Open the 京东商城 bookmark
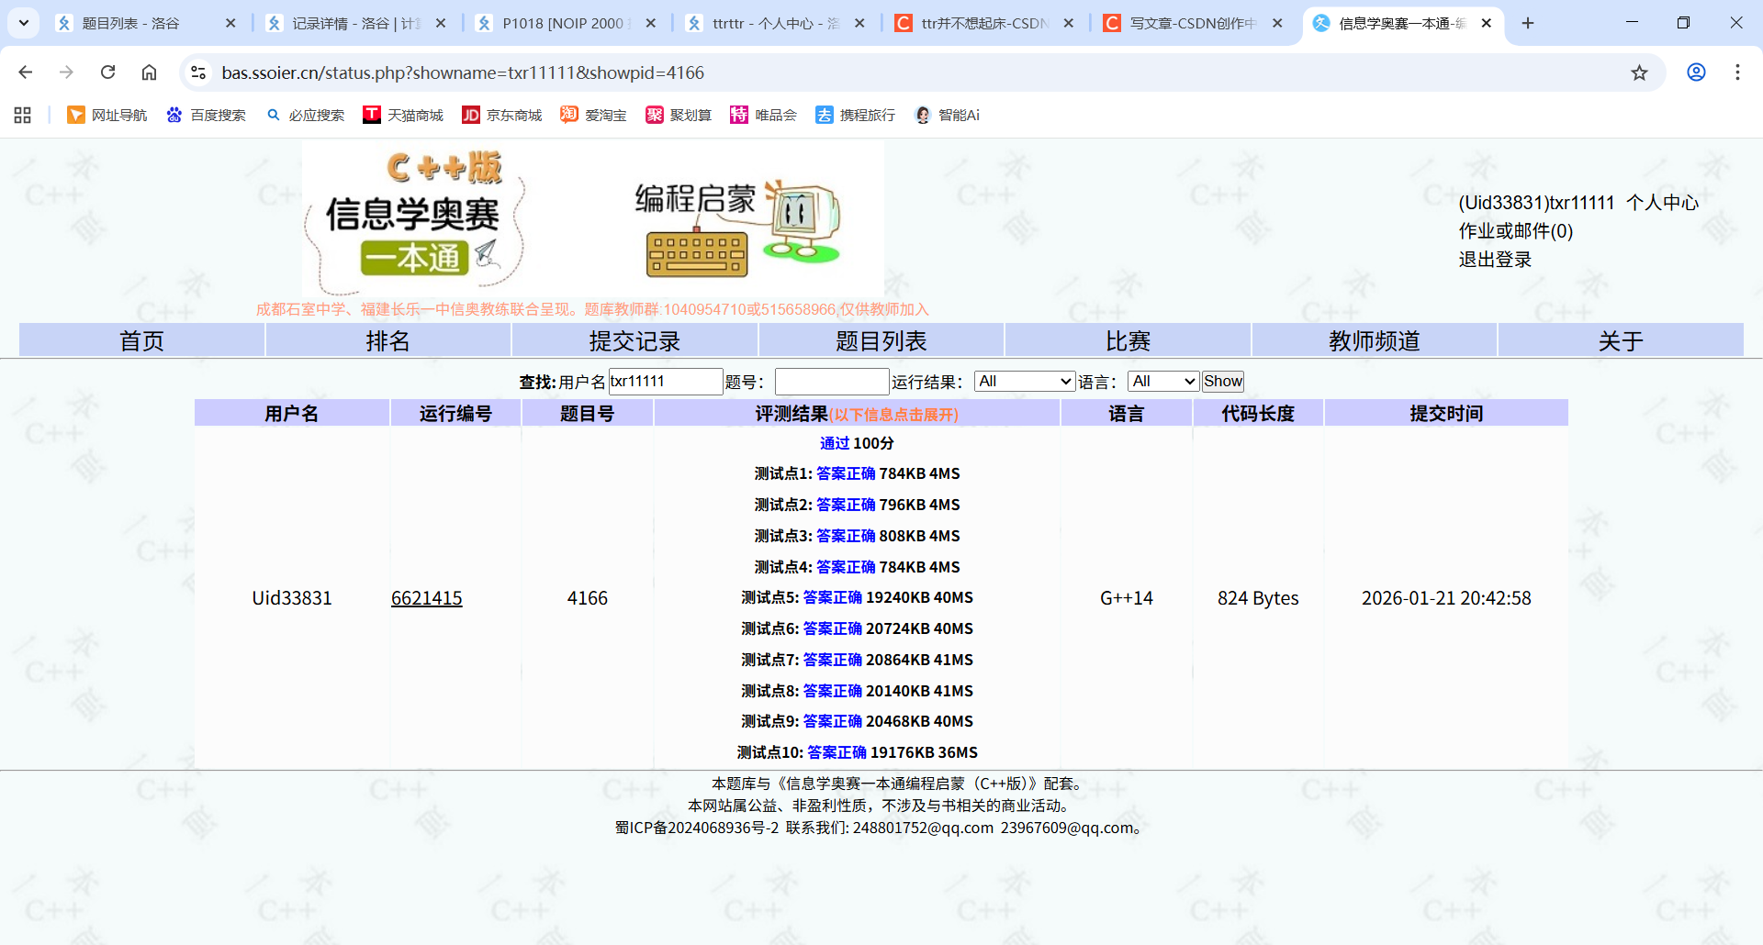The image size is (1763, 945). [501, 115]
